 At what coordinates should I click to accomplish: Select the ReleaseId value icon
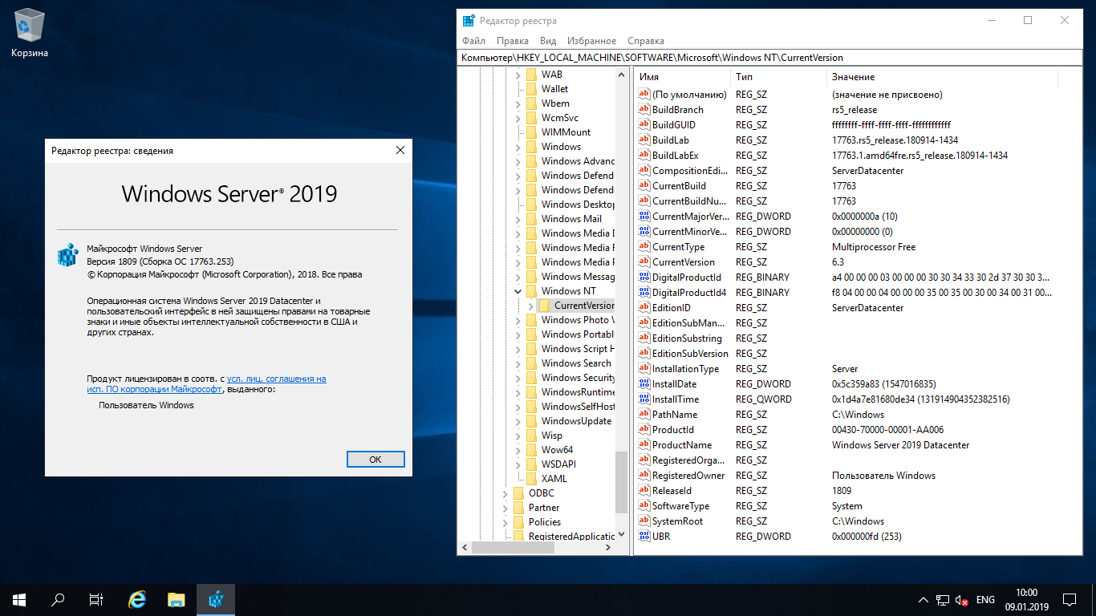coord(643,490)
